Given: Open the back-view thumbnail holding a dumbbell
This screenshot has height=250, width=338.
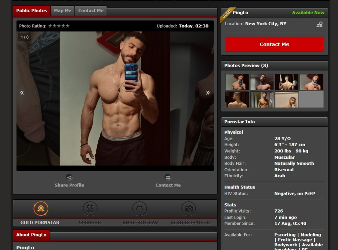Looking at the screenshot, I should pos(286,82).
